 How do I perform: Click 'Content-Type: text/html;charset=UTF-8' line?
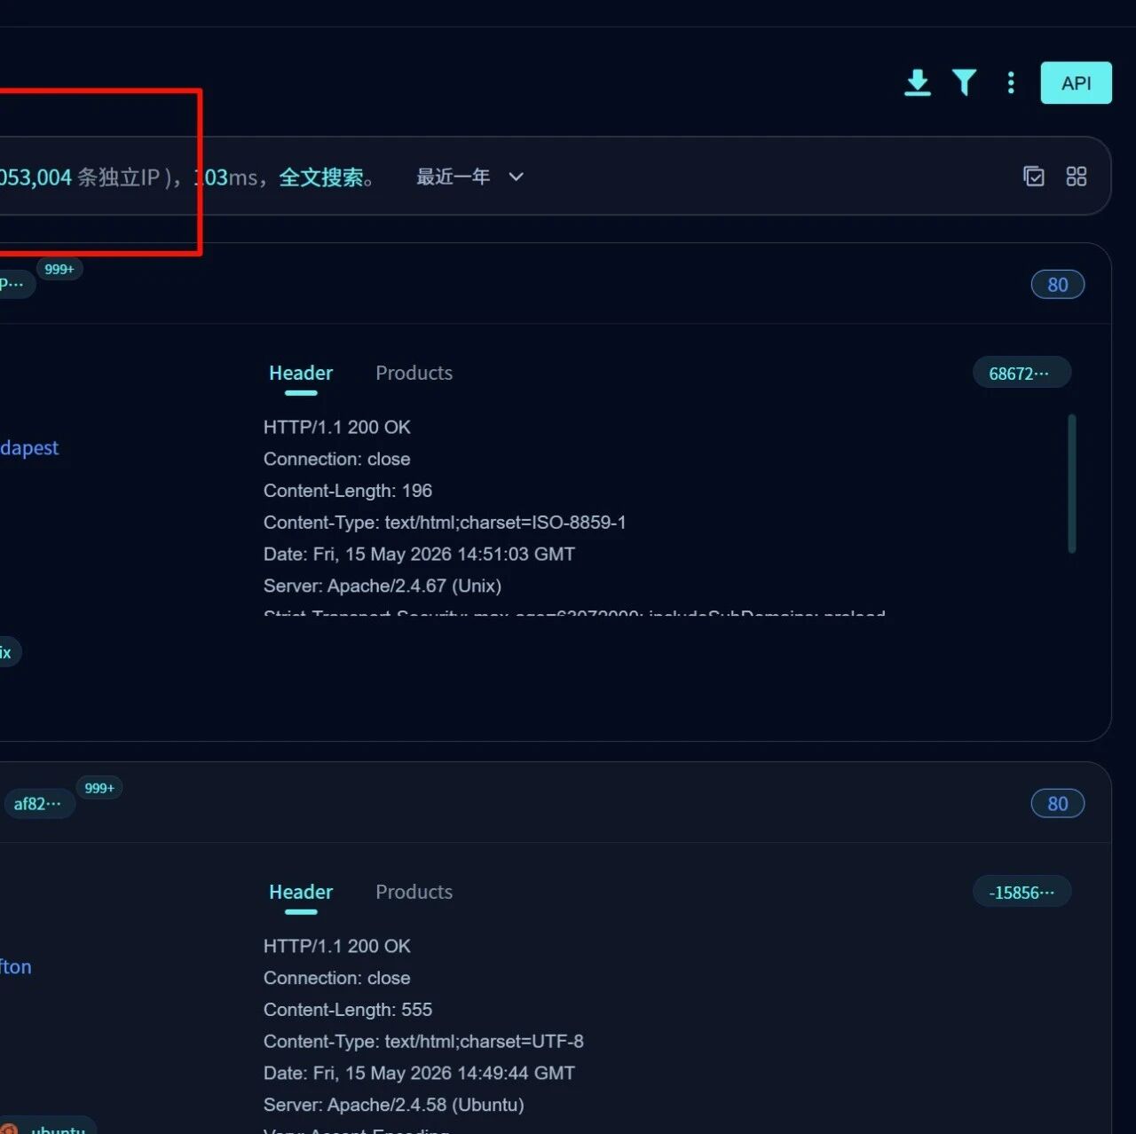tap(423, 1042)
